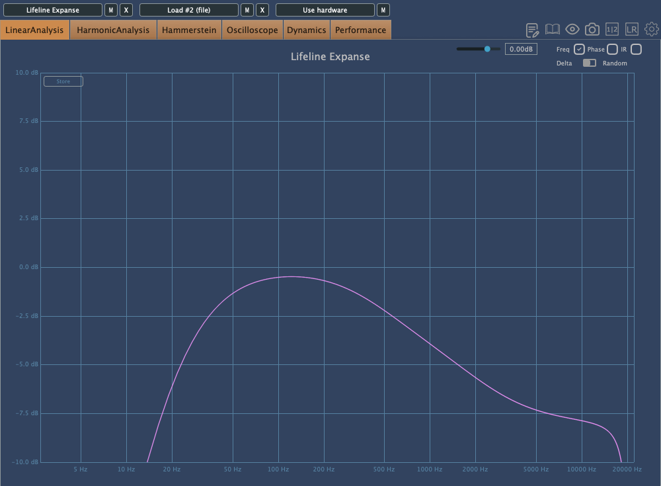Open the Use hardware selector

click(325, 10)
